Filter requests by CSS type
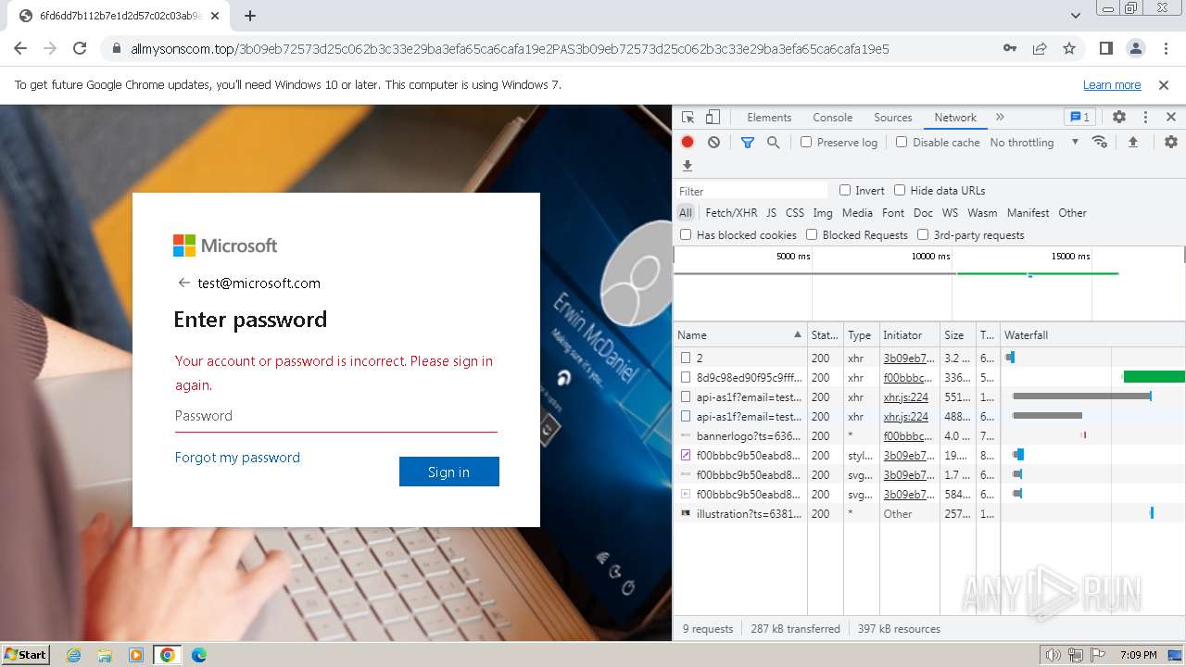Image resolution: width=1186 pixels, height=667 pixels. point(795,212)
